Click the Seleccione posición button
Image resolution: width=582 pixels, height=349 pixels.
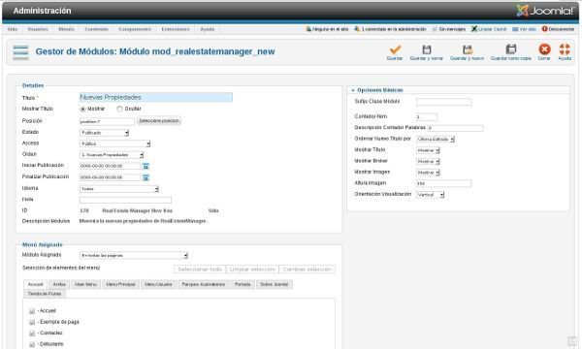coord(159,121)
